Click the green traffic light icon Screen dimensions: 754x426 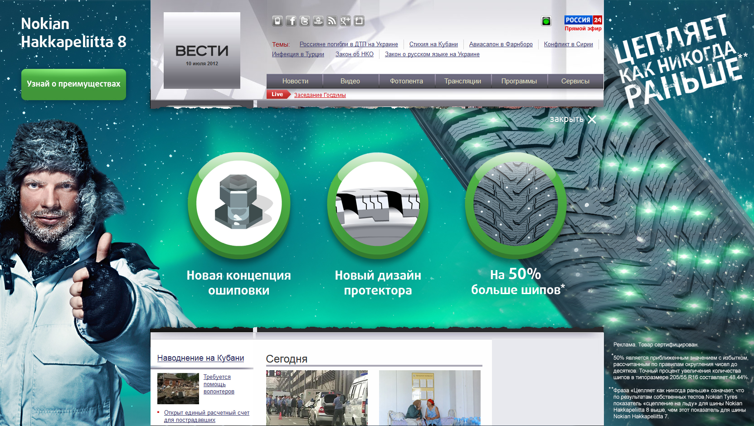546,21
